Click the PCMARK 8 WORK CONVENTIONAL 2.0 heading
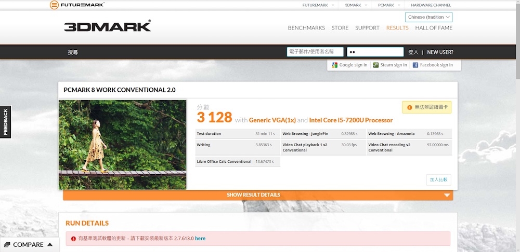Image resolution: width=520 pixels, height=252 pixels. click(120, 90)
